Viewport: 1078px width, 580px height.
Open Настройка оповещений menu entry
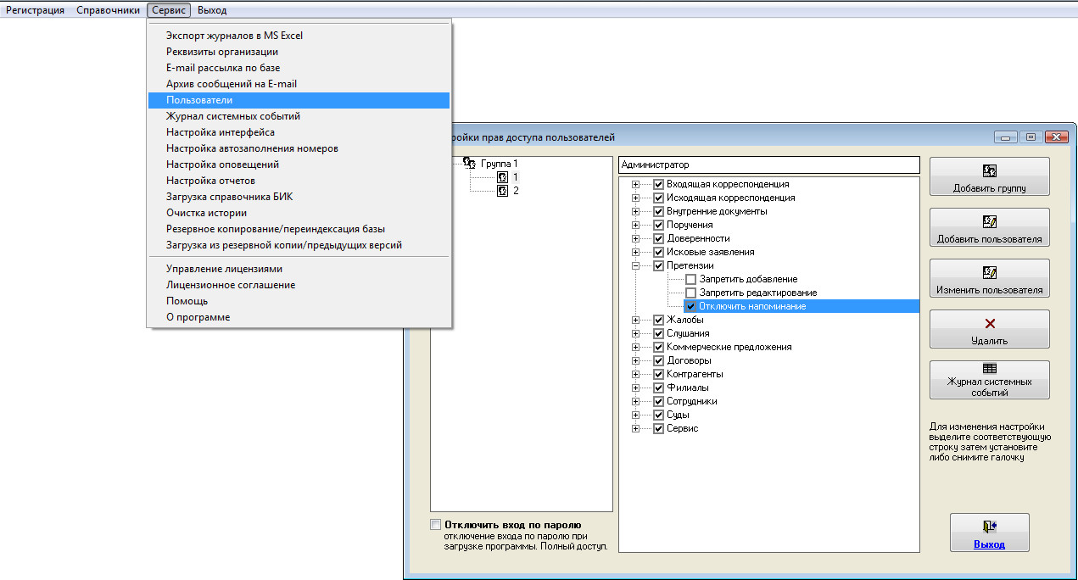click(x=299, y=165)
